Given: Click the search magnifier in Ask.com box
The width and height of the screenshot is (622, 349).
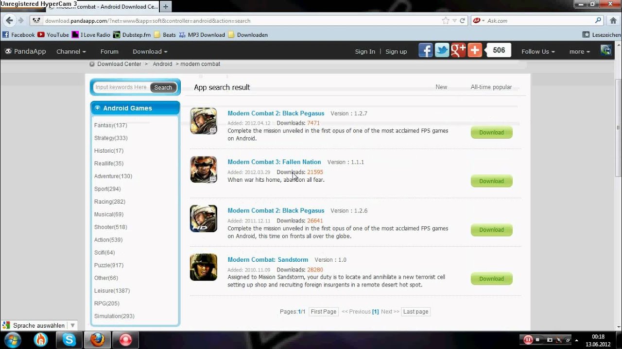Looking at the screenshot, I should coord(598,21).
